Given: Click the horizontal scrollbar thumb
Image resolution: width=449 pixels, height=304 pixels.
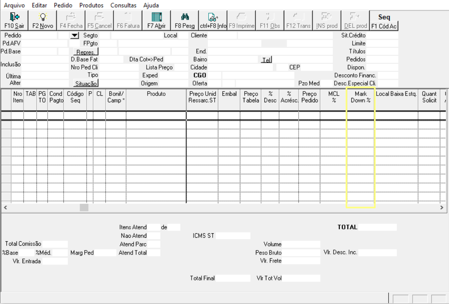Looking at the screenshot, I should pos(84,208).
